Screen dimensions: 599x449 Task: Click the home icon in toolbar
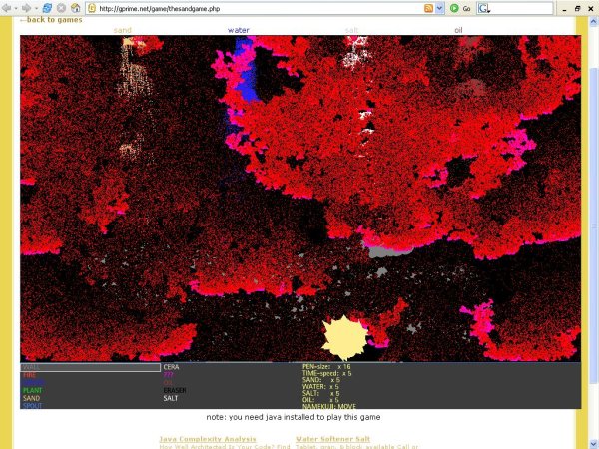point(77,8)
